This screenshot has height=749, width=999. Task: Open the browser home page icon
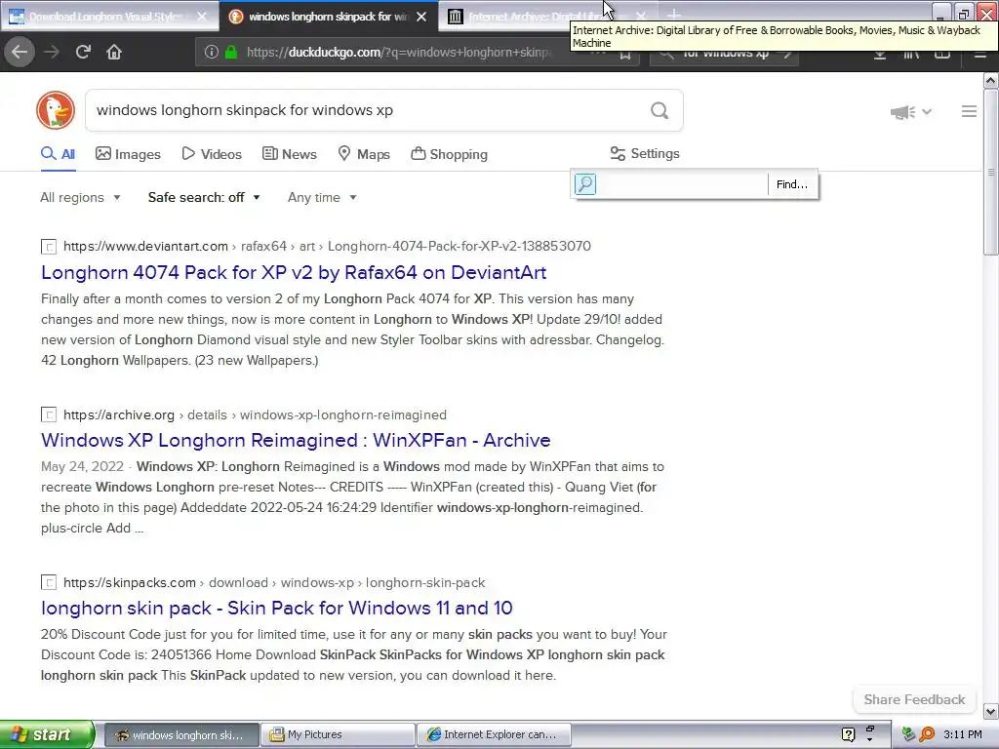pos(114,53)
